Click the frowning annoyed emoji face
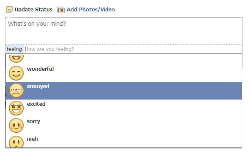The height and width of the screenshot is (153, 251). tap(16, 90)
